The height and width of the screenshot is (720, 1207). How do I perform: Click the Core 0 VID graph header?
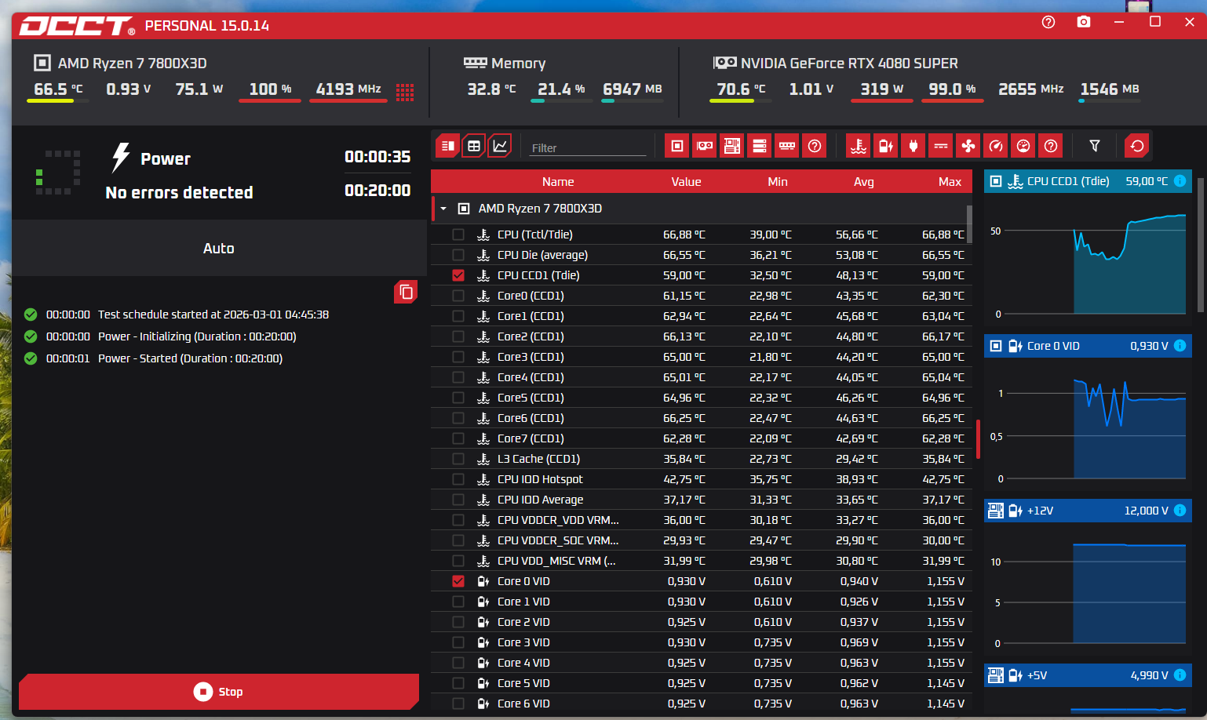click(x=1088, y=346)
